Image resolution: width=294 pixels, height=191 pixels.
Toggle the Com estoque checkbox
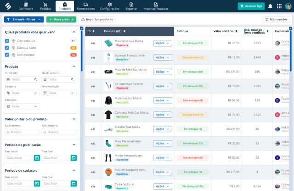(x=7, y=41)
